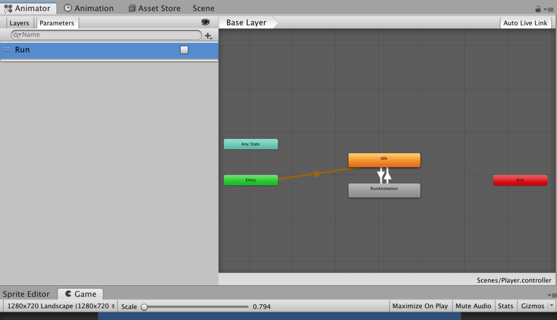Select the RunAnimation state node
557x320 pixels.
click(x=384, y=190)
